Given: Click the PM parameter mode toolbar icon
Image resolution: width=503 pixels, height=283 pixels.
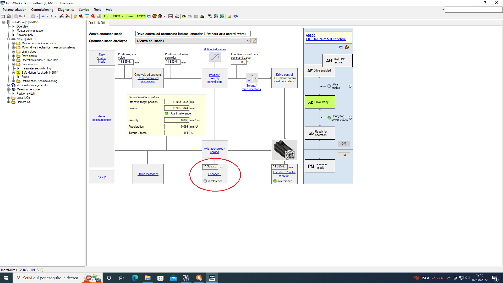Looking at the screenshot, I should pyautogui.click(x=184, y=16).
